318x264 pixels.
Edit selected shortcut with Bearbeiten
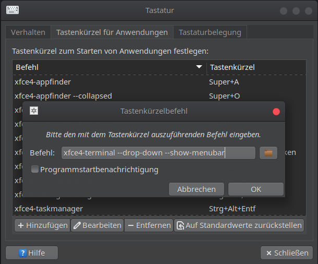click(x=97, y=225)
